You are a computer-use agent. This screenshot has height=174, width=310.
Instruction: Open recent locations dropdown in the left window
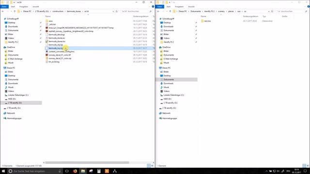tap(11, 12)
